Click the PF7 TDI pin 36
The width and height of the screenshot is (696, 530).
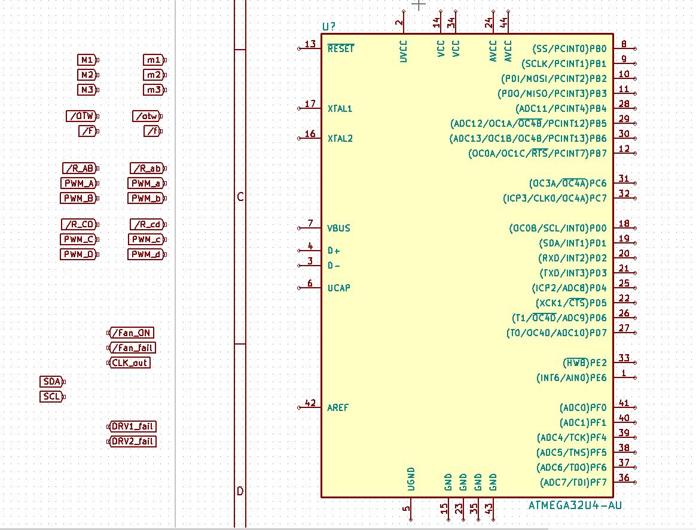coord(625,482)
